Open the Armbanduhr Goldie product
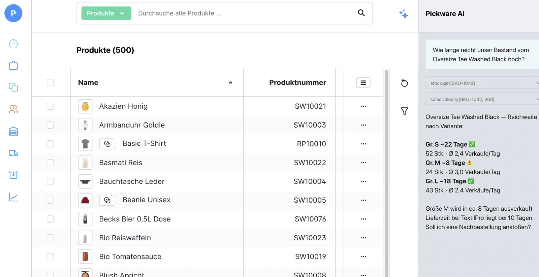 (132, 125)
